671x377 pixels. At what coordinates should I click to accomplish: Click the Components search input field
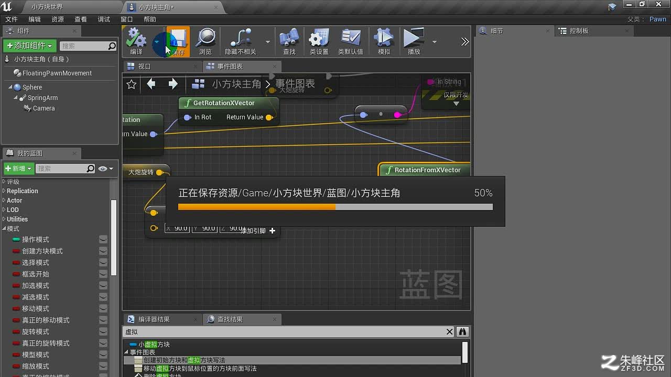88,46
